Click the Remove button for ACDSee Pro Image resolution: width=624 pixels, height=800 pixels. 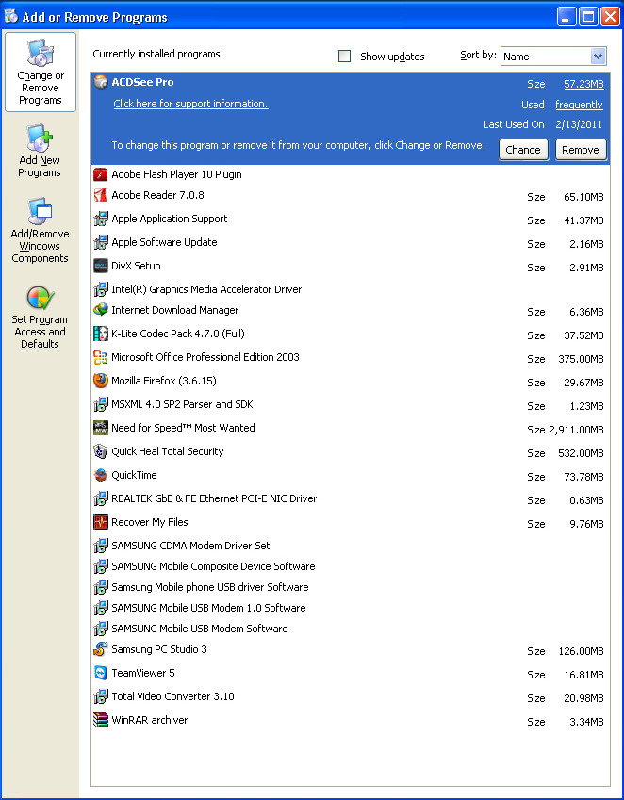pos(580,150)
